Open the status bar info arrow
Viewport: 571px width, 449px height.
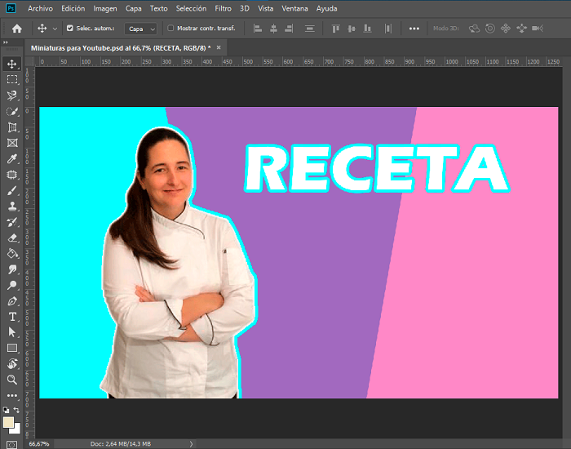pos(191,444)
